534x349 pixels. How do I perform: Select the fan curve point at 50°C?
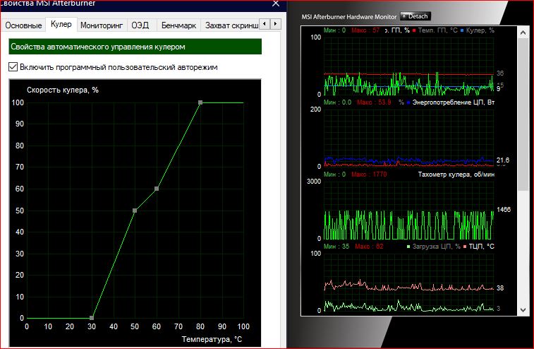[135, 211]
